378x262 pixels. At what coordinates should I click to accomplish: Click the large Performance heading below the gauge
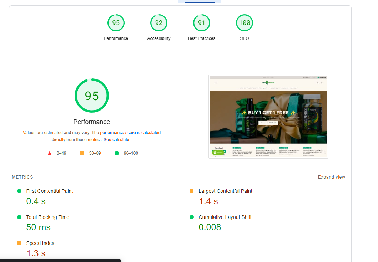[92, 122]
